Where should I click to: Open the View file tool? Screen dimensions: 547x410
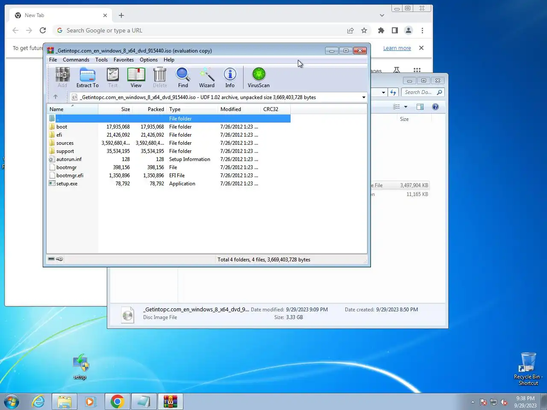click(x=136, y=77)
